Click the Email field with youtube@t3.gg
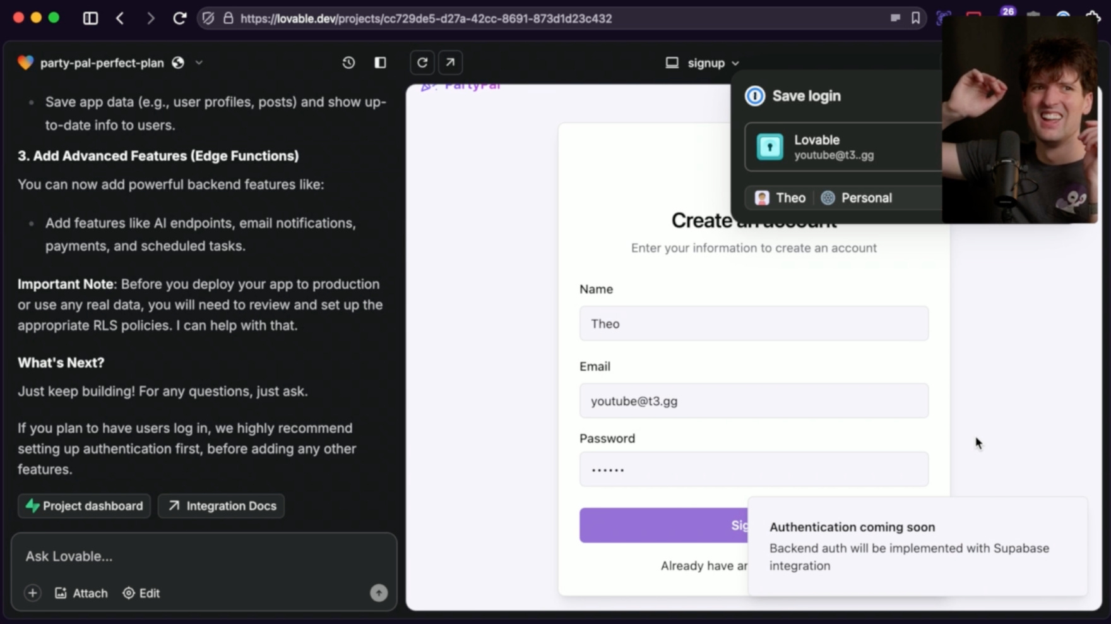This screenshot has width=1111, height=624. click(754, 400)
